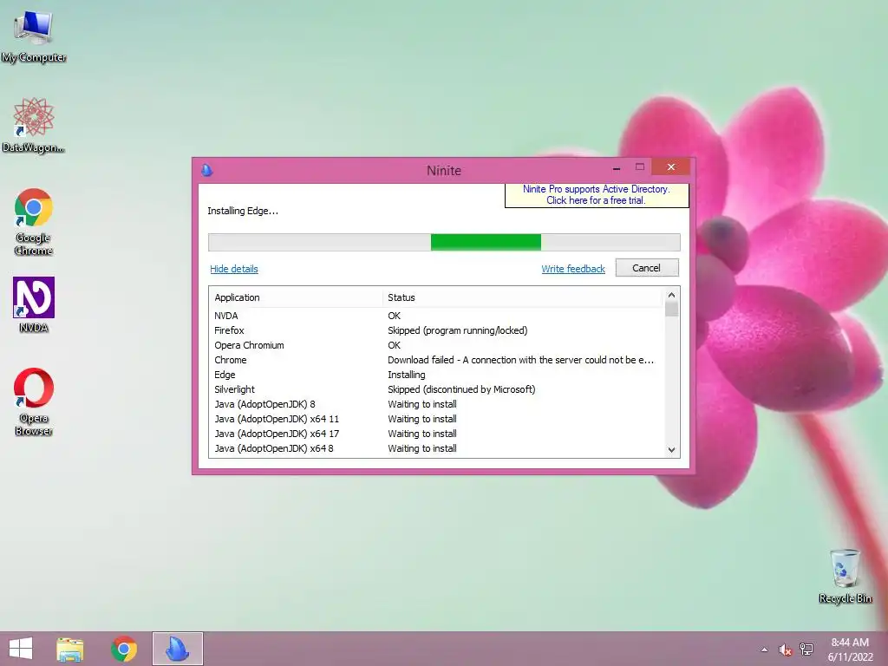The width and height of the screenshot is (888, 666).
Task: Click the 'Skipped (discontinued by Microsoft)' status
Action: click(x=461, y=389)
